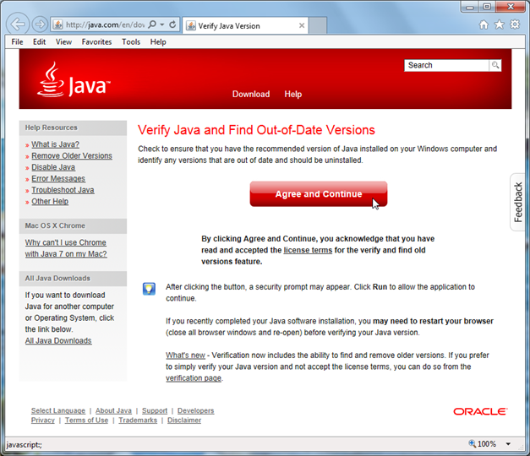
Task: Open the Download link in red banner
Action: pos(251,94)
